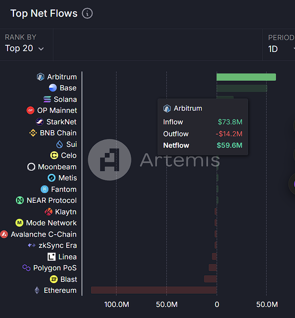Click the green Arbitrum net flow bar

tap(246, 77)
